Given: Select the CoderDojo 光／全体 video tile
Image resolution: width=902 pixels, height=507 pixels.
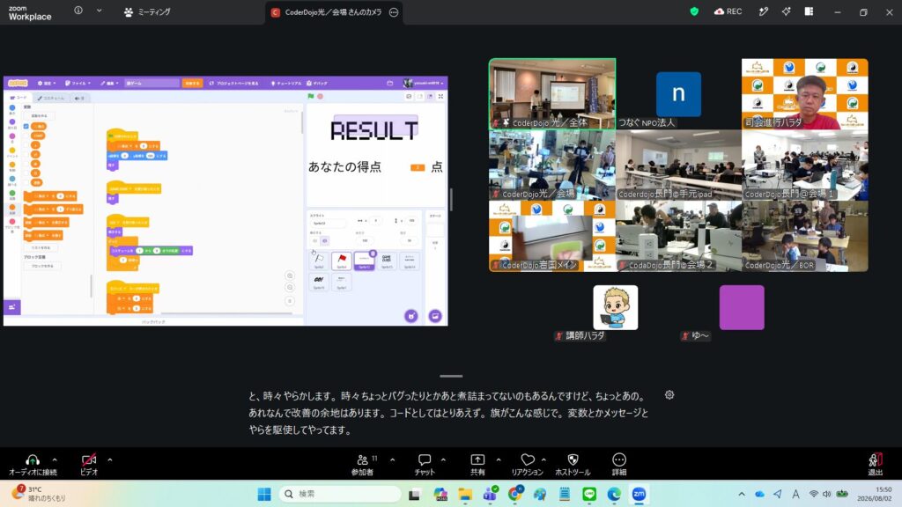Looking at the screenshot, I should point(552,93).
